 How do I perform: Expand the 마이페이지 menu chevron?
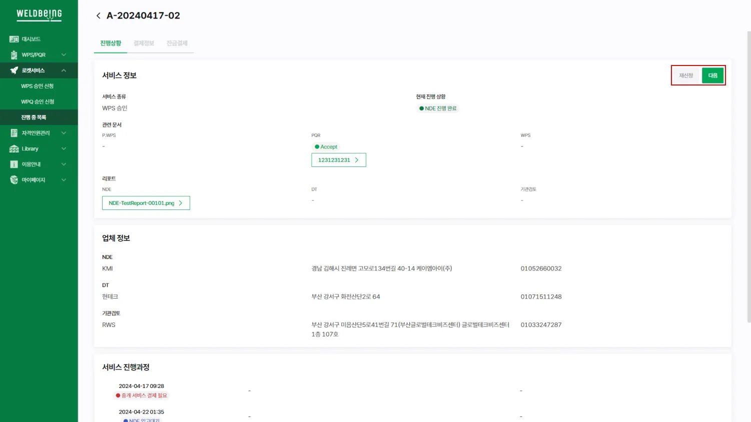(64, 180)
